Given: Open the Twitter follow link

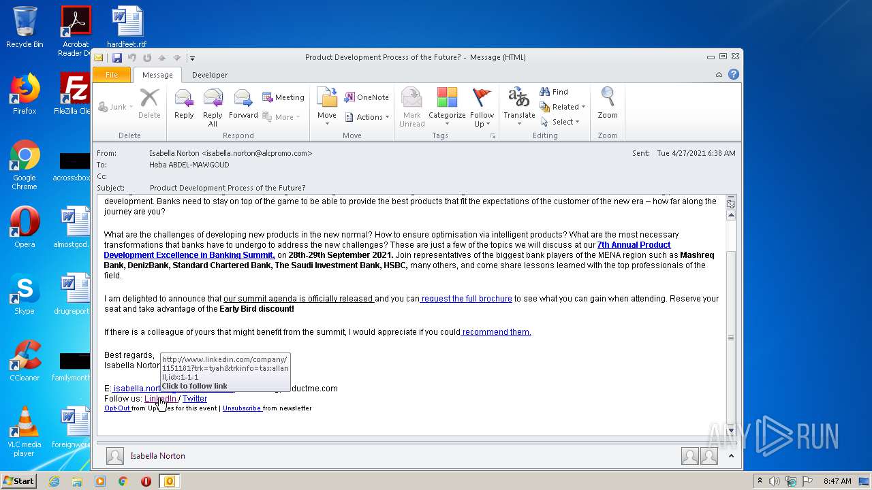Looking at the screenshot, I should (x=195, y=399).
